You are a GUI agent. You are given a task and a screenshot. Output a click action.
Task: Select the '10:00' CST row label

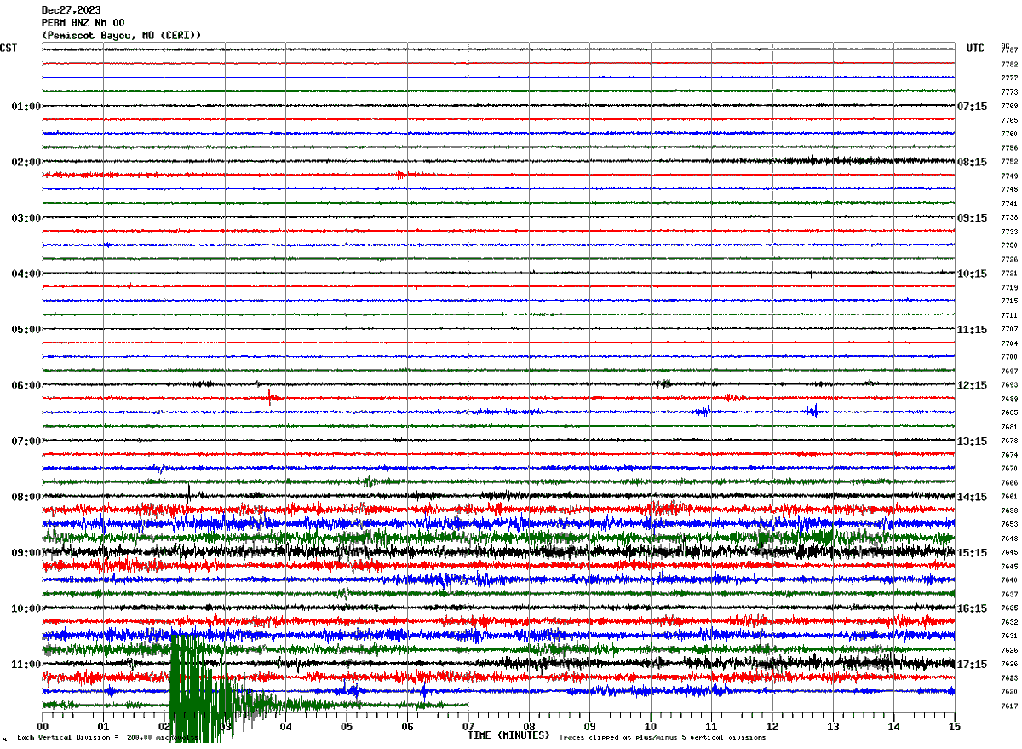point(26,608)
